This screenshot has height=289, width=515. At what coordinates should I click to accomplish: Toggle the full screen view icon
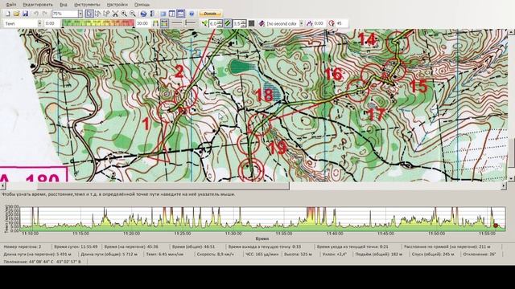coord(163,14)
